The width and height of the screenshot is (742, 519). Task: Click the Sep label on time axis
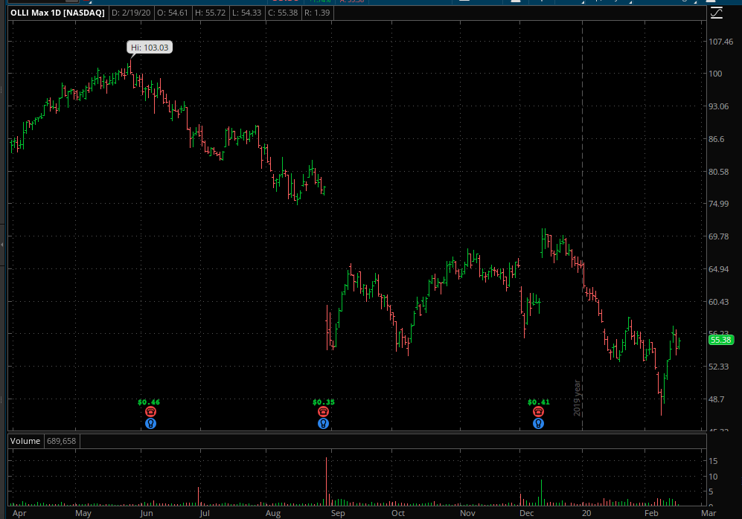pyautogui.click(x=338, y=513)
